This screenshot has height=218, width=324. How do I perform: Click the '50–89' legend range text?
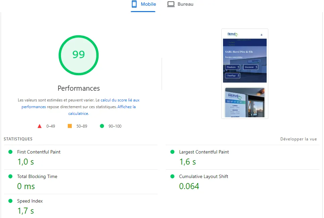point(82,126)
